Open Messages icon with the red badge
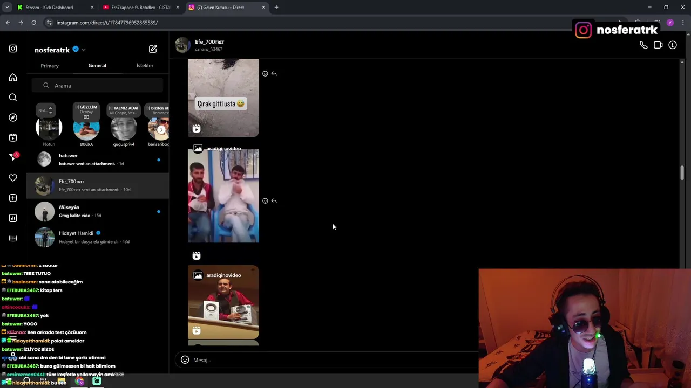Screen dimensions: 691x388 coord(13,157)
